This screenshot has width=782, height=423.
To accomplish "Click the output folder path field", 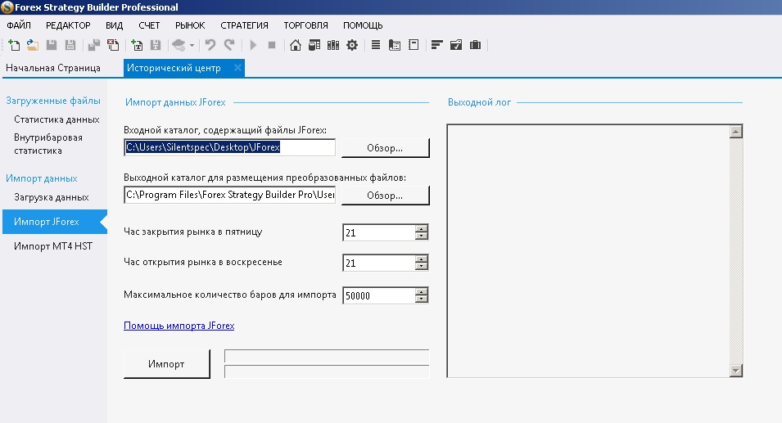I will coord(229,195).
